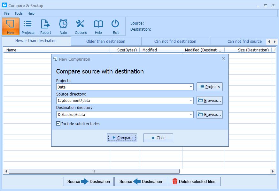Expand the Destination directory dropdown

191,115
